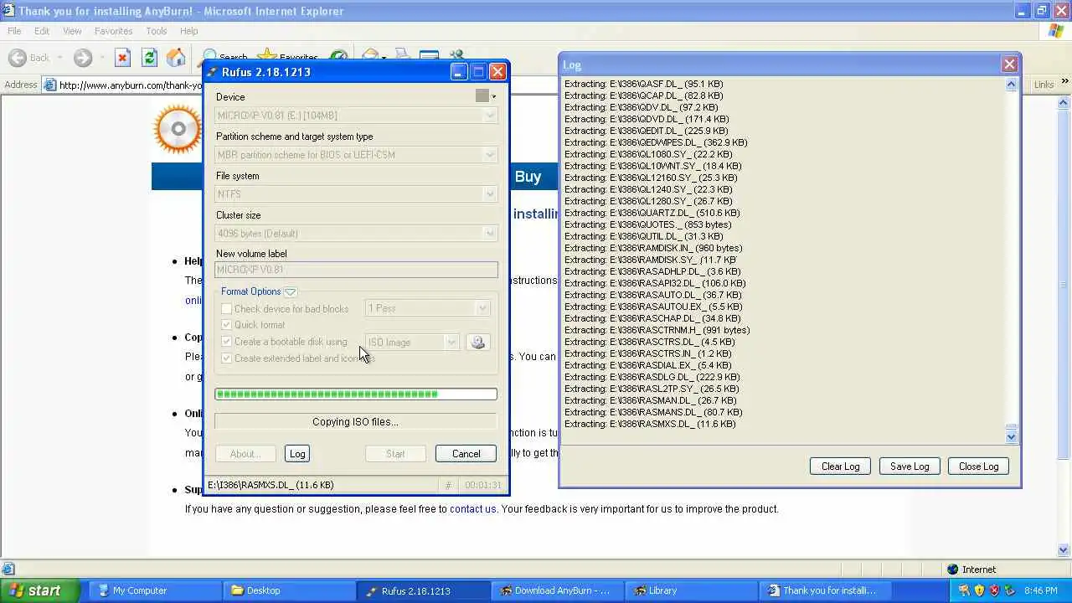Click the Messenger people icon in IE toolbar
1072x603 pixels.
point(457,56)
